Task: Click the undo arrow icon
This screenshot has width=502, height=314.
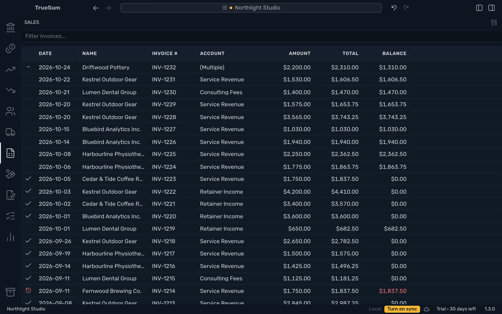Action: pyautogui.click(x=394, y=8)
